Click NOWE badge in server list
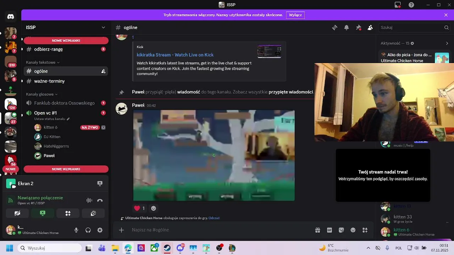 (11, 169)
